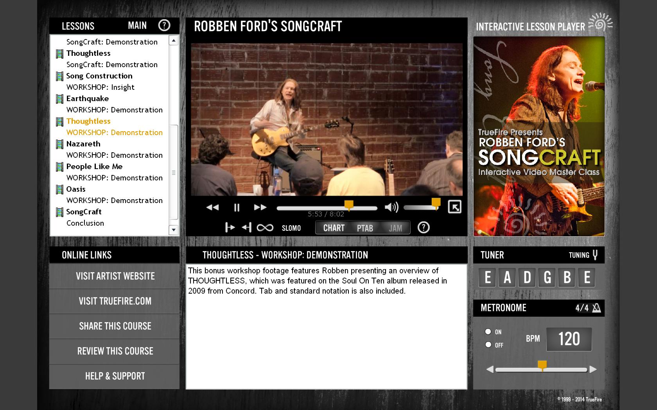This screenshot has height=410, width=657.
Task: Click the volume slider handle
Action: pyautogui.click(x=436, y=203)
